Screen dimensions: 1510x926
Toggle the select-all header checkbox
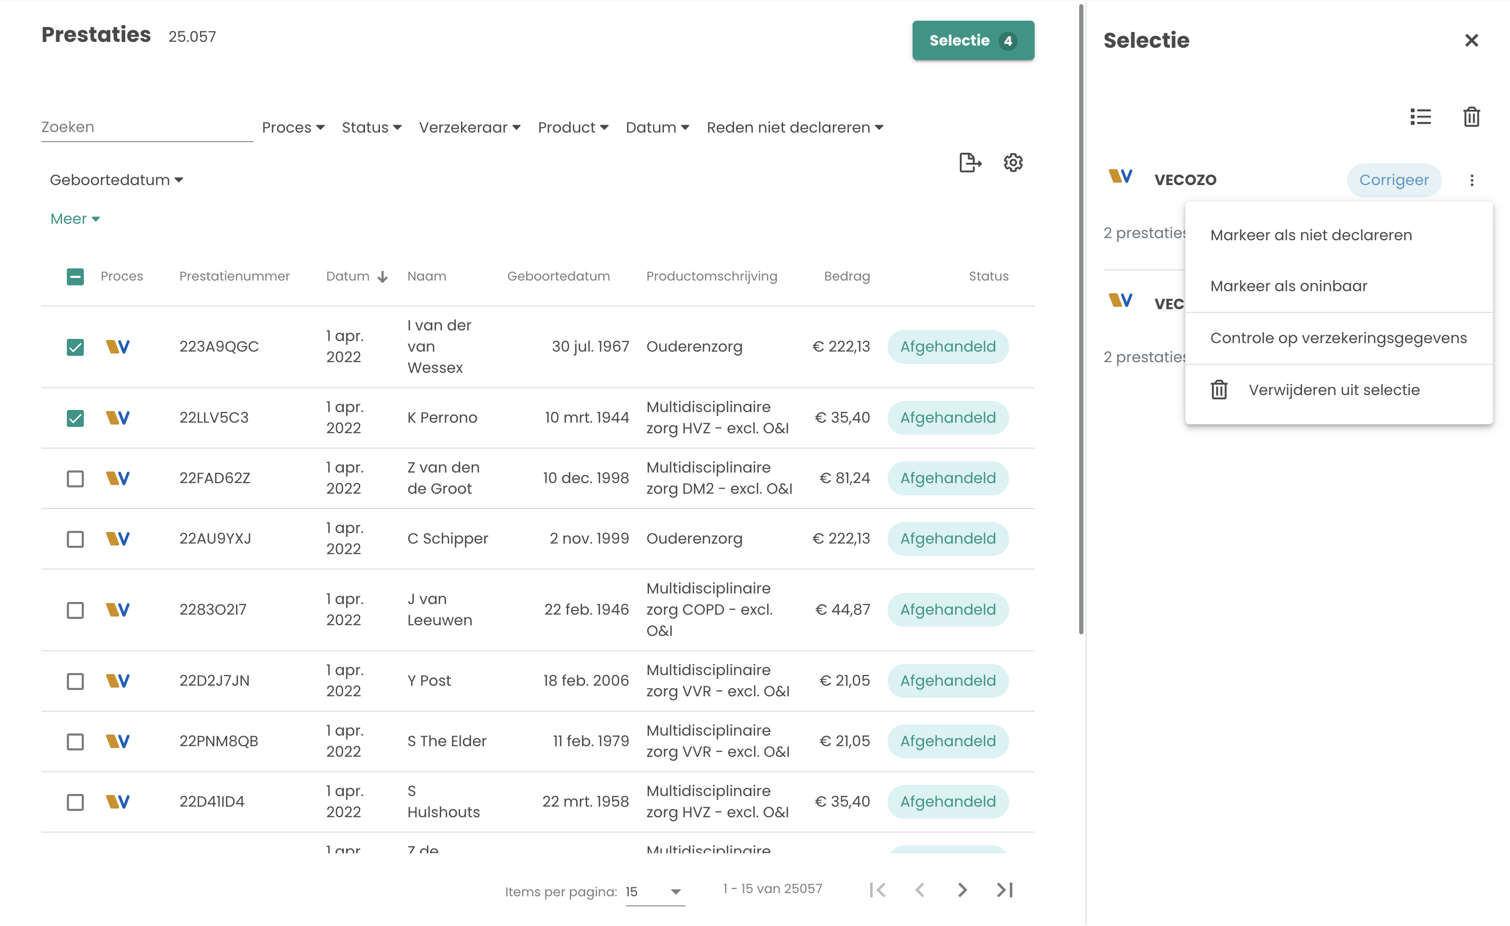[x=75, y=277]
